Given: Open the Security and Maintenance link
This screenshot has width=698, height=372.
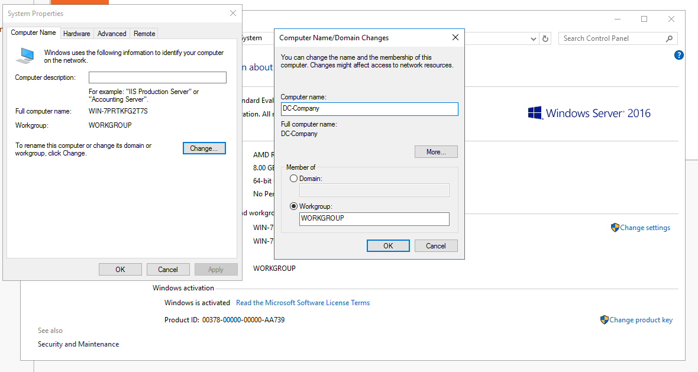Looking at the screenshot, I should click(78, 344).
